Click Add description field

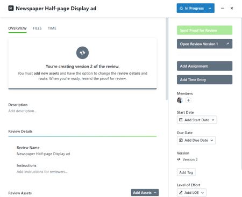[x=23, y=111]
